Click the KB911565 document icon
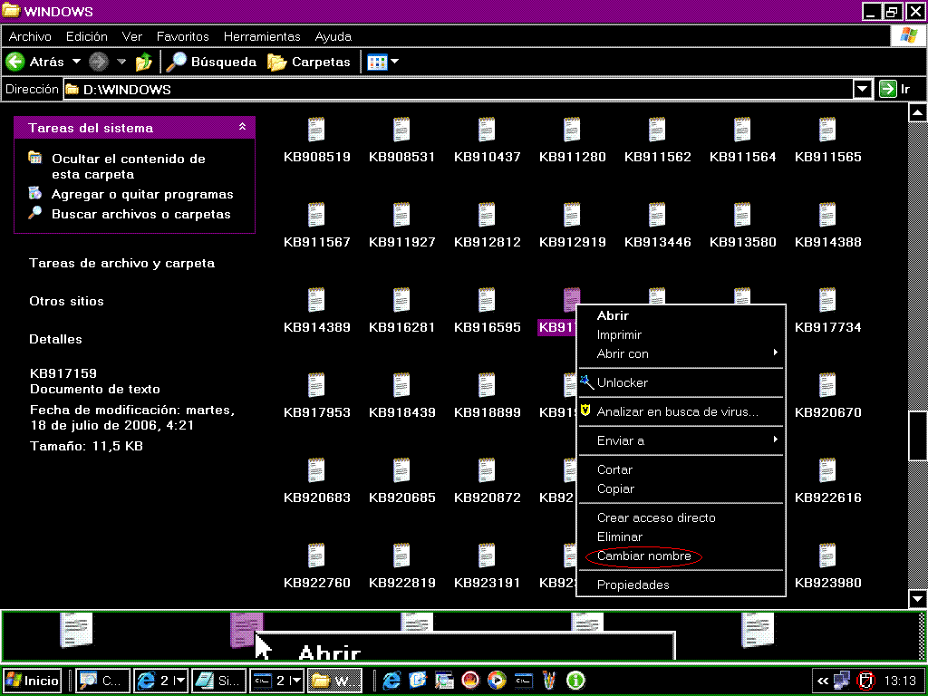This screenshot has height=696, width=928. (x=828, y=130)
